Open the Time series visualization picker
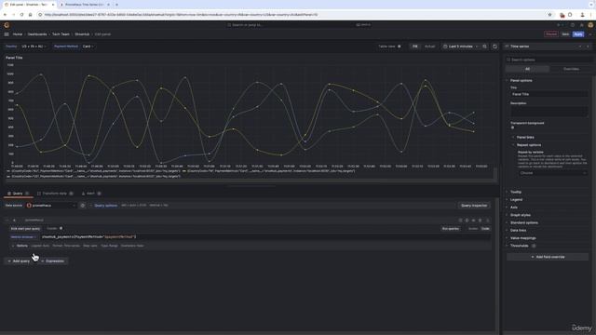 (547, 47)
